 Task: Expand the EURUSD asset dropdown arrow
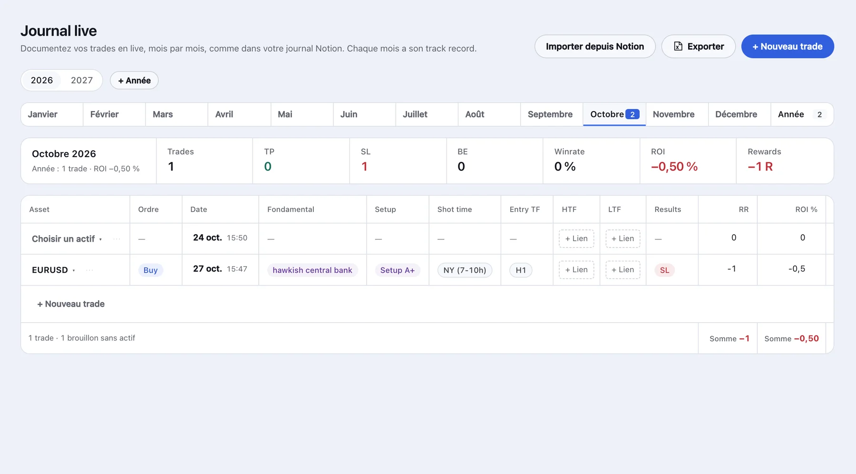coord(74,270)
